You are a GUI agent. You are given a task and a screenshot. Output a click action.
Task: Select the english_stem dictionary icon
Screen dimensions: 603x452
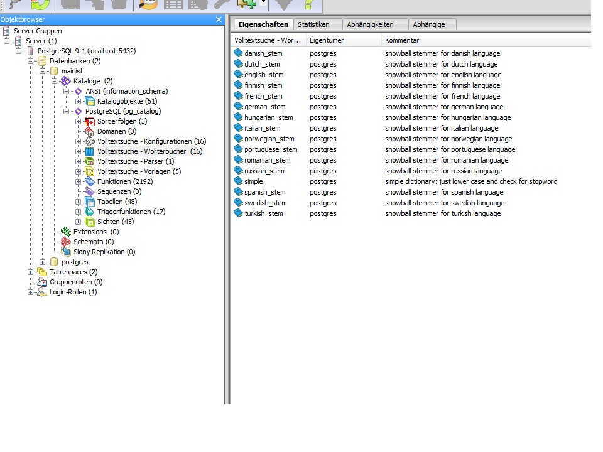pyautogui.click(x=237, y=75)
